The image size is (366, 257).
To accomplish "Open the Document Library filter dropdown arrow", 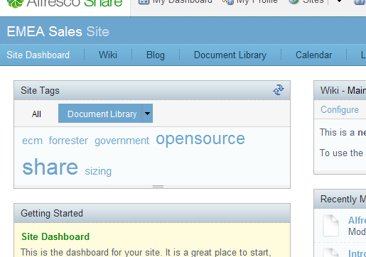I will [x=147, y=114].
